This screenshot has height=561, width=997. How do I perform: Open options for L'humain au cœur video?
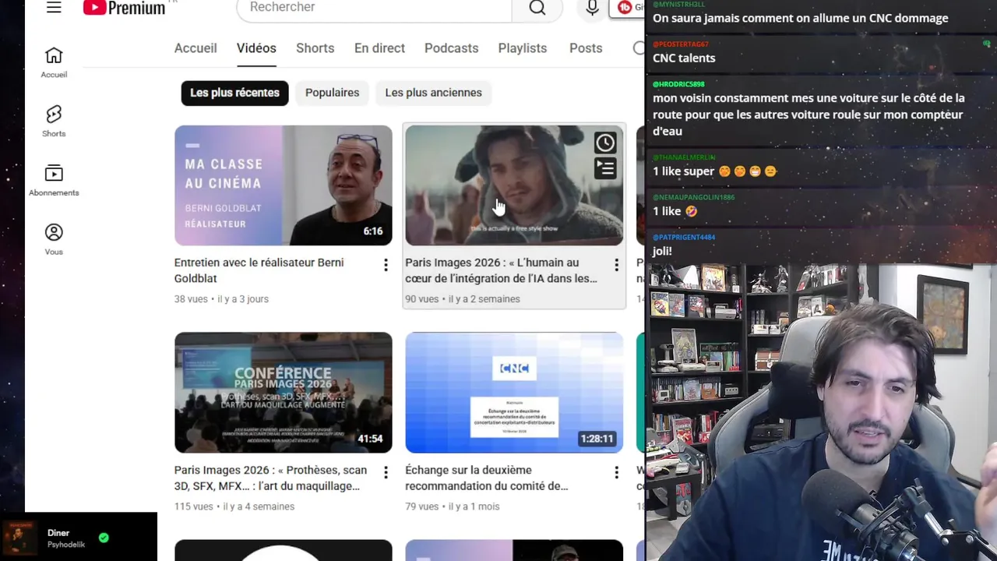coord(616,266)
